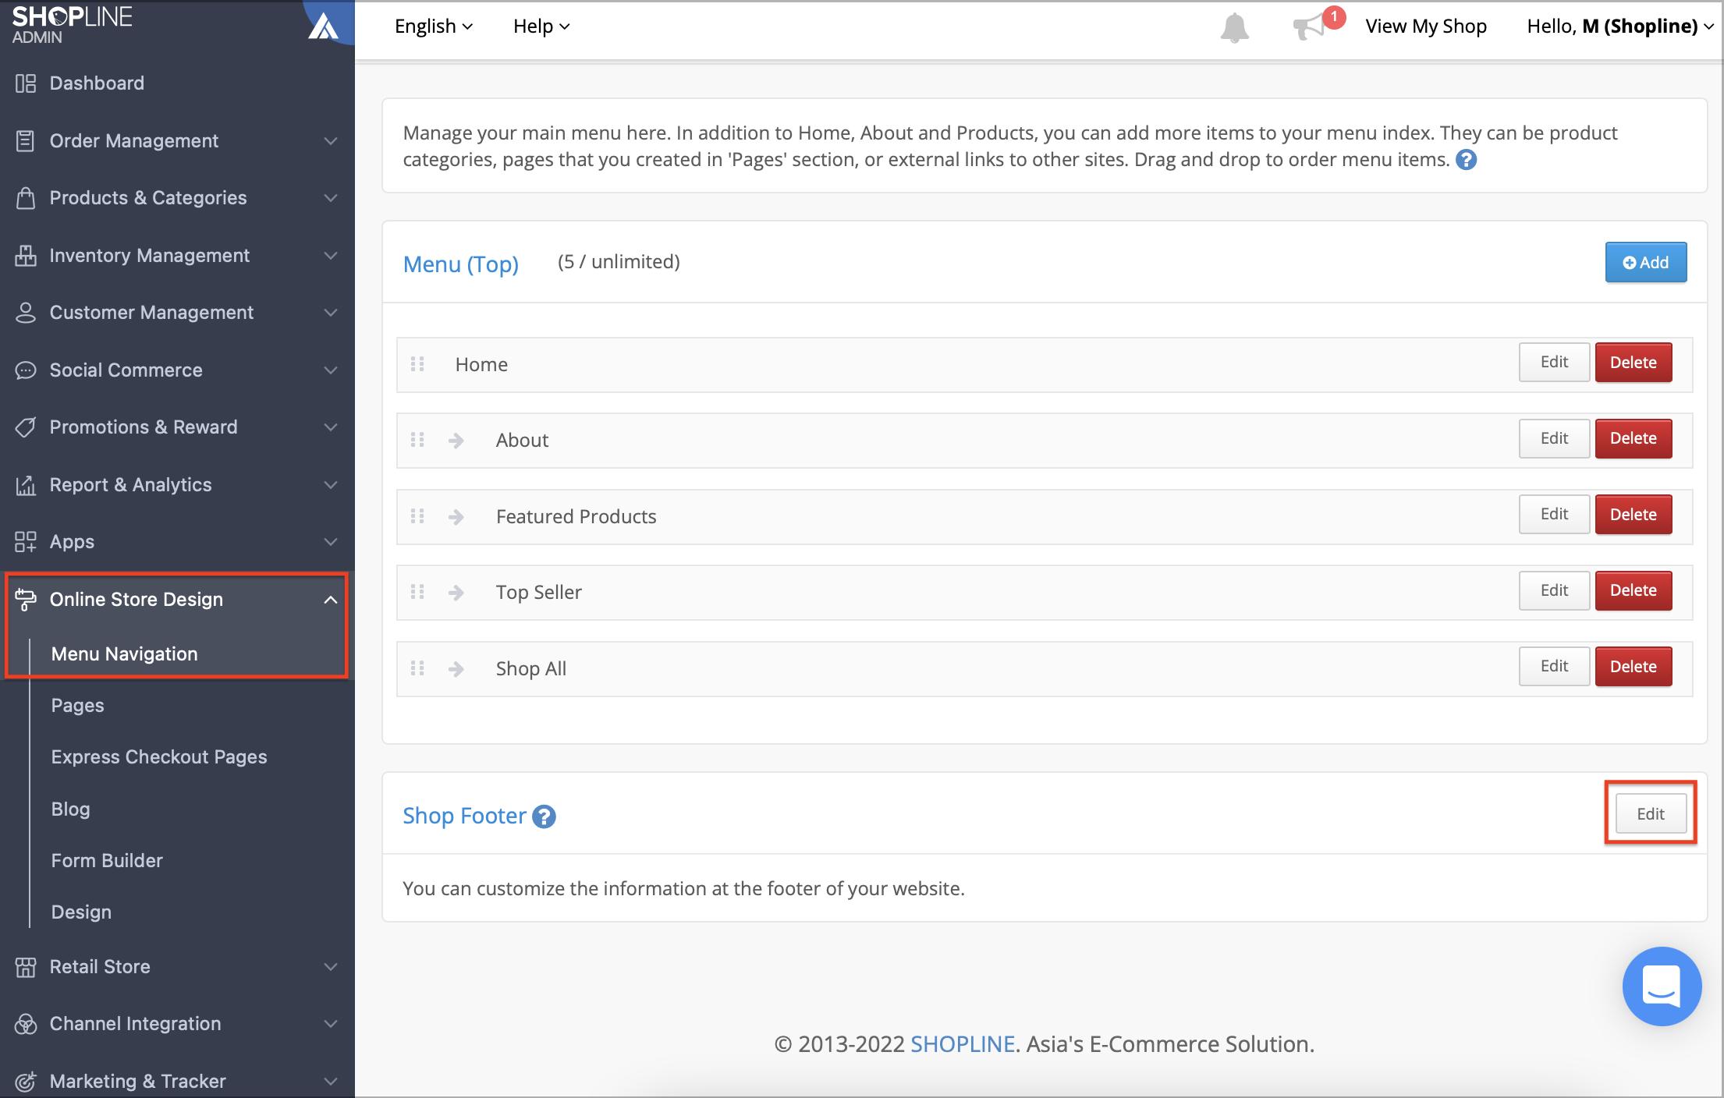The height and width of the screenshot is (1098, 1724).
Task: Expand the Report & Analytics chevron
Action: coord(331,485)
